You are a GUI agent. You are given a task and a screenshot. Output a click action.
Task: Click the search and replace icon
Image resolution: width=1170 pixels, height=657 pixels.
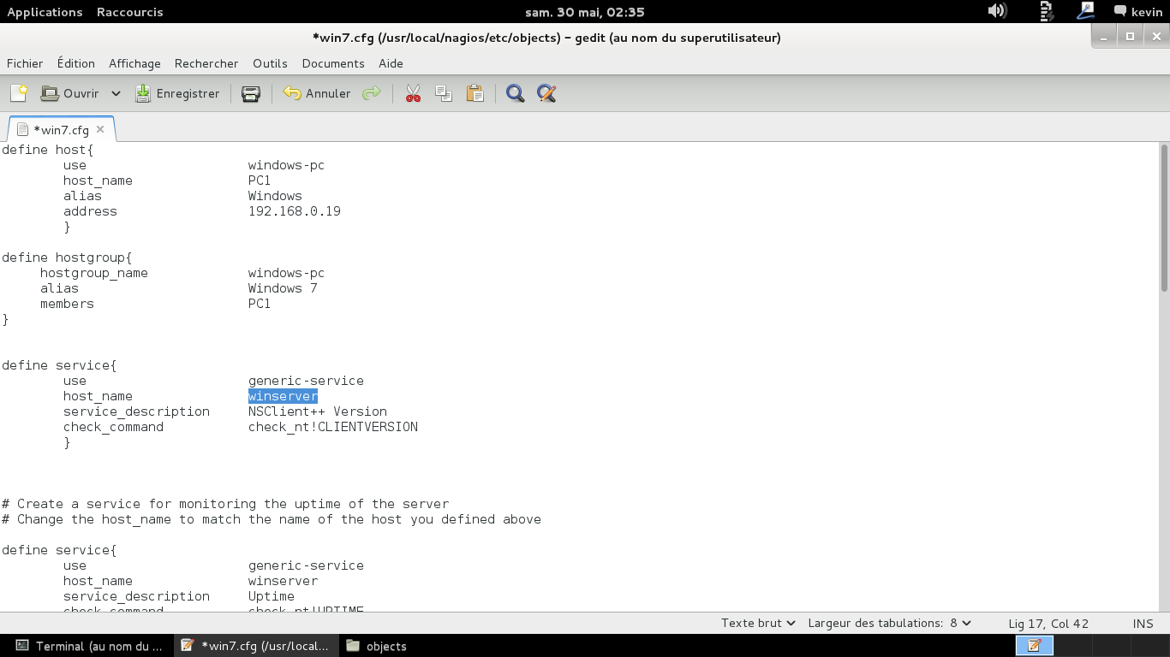click(546, 93)
